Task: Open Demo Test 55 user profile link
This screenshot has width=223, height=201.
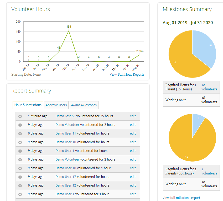Action: click(x=65, y=116)
